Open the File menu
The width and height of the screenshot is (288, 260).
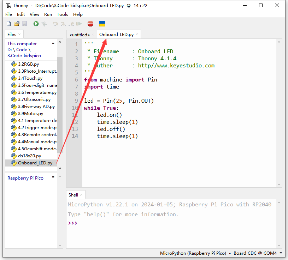coord(8,14)
